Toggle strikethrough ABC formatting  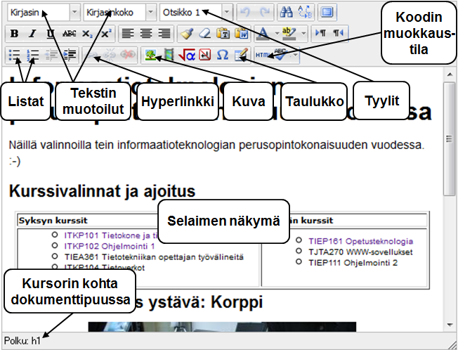tap(69, 34)
